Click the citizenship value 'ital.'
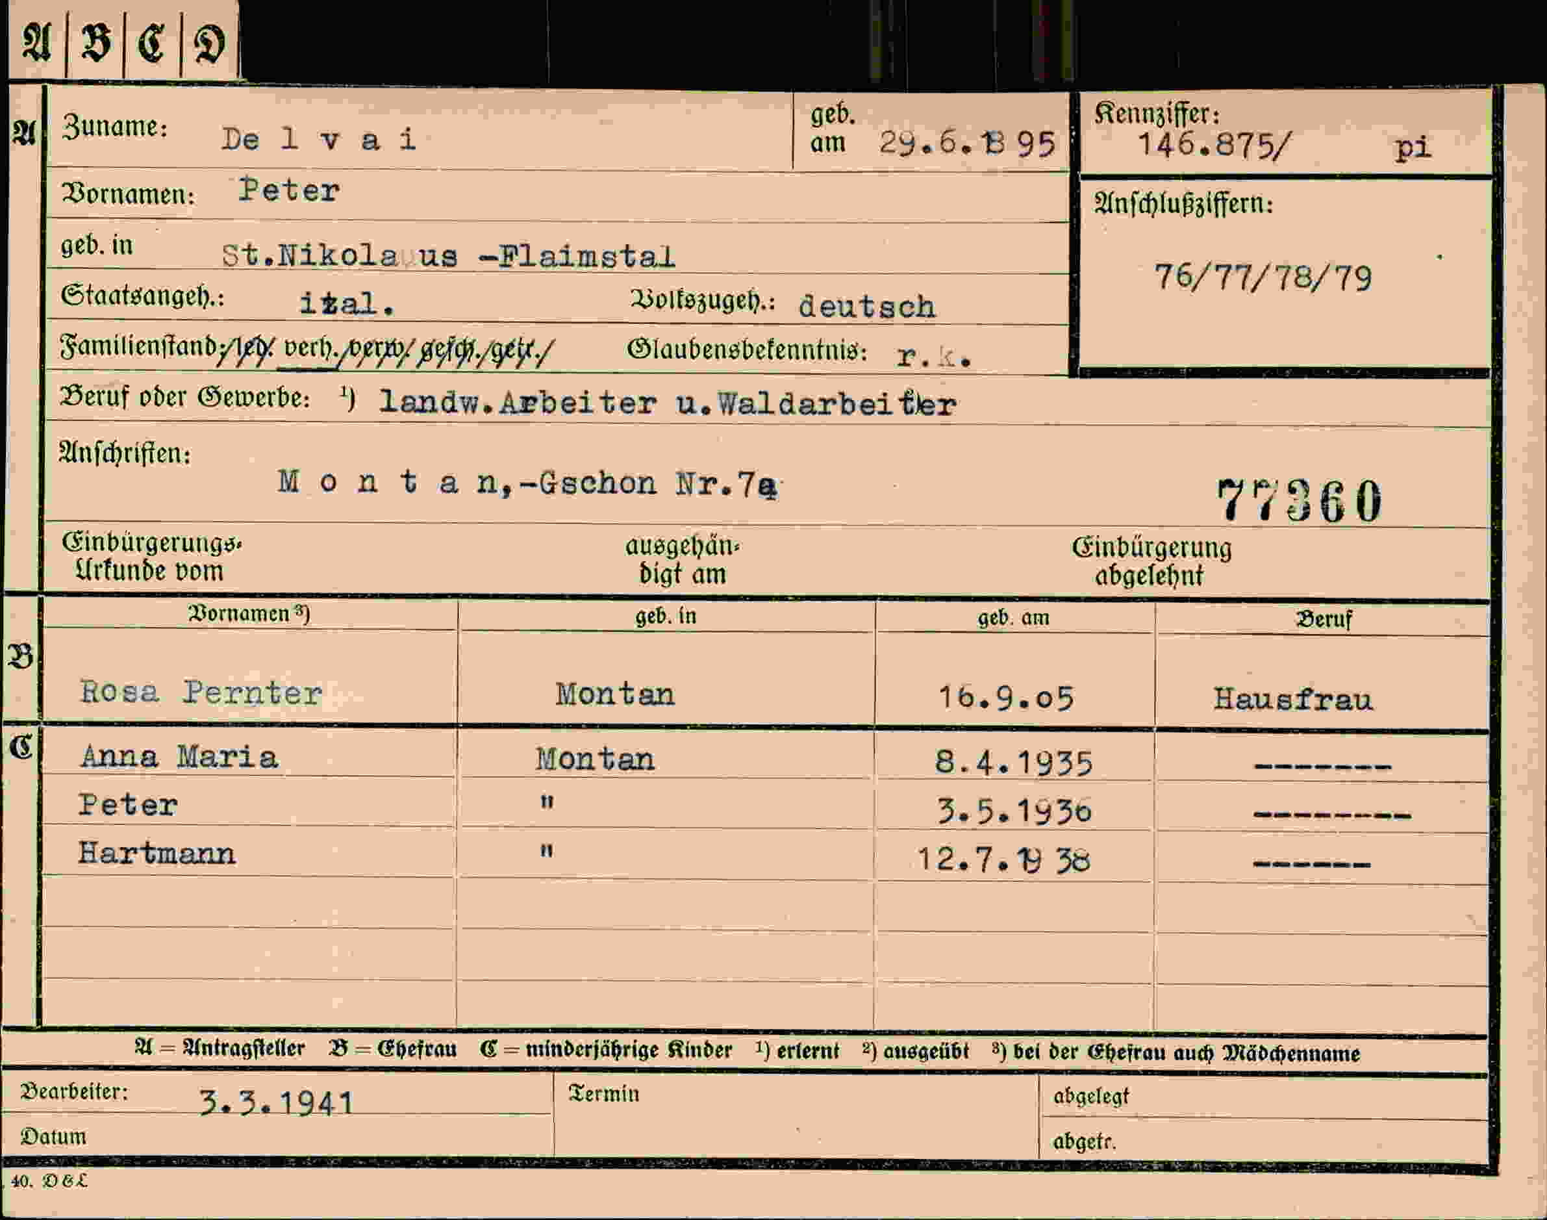The height and width of the screenshot is (1220, 1547). pos(346,304)
